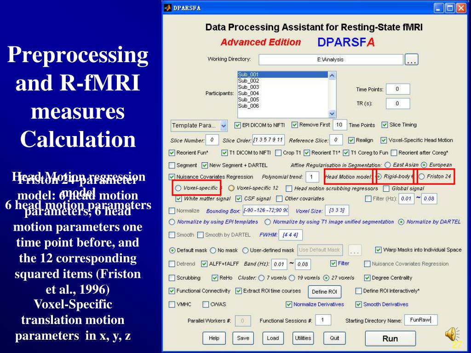Screen dimensions: 471x353
Task: Toggle CSF signal checkbox
Action: (x=239, y=199)
